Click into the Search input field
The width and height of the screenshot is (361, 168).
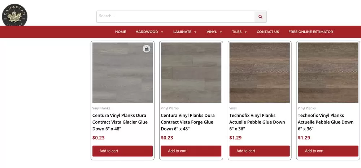tap(176, 17)
